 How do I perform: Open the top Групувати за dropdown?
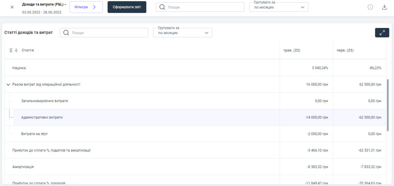(x=279, y=7)
